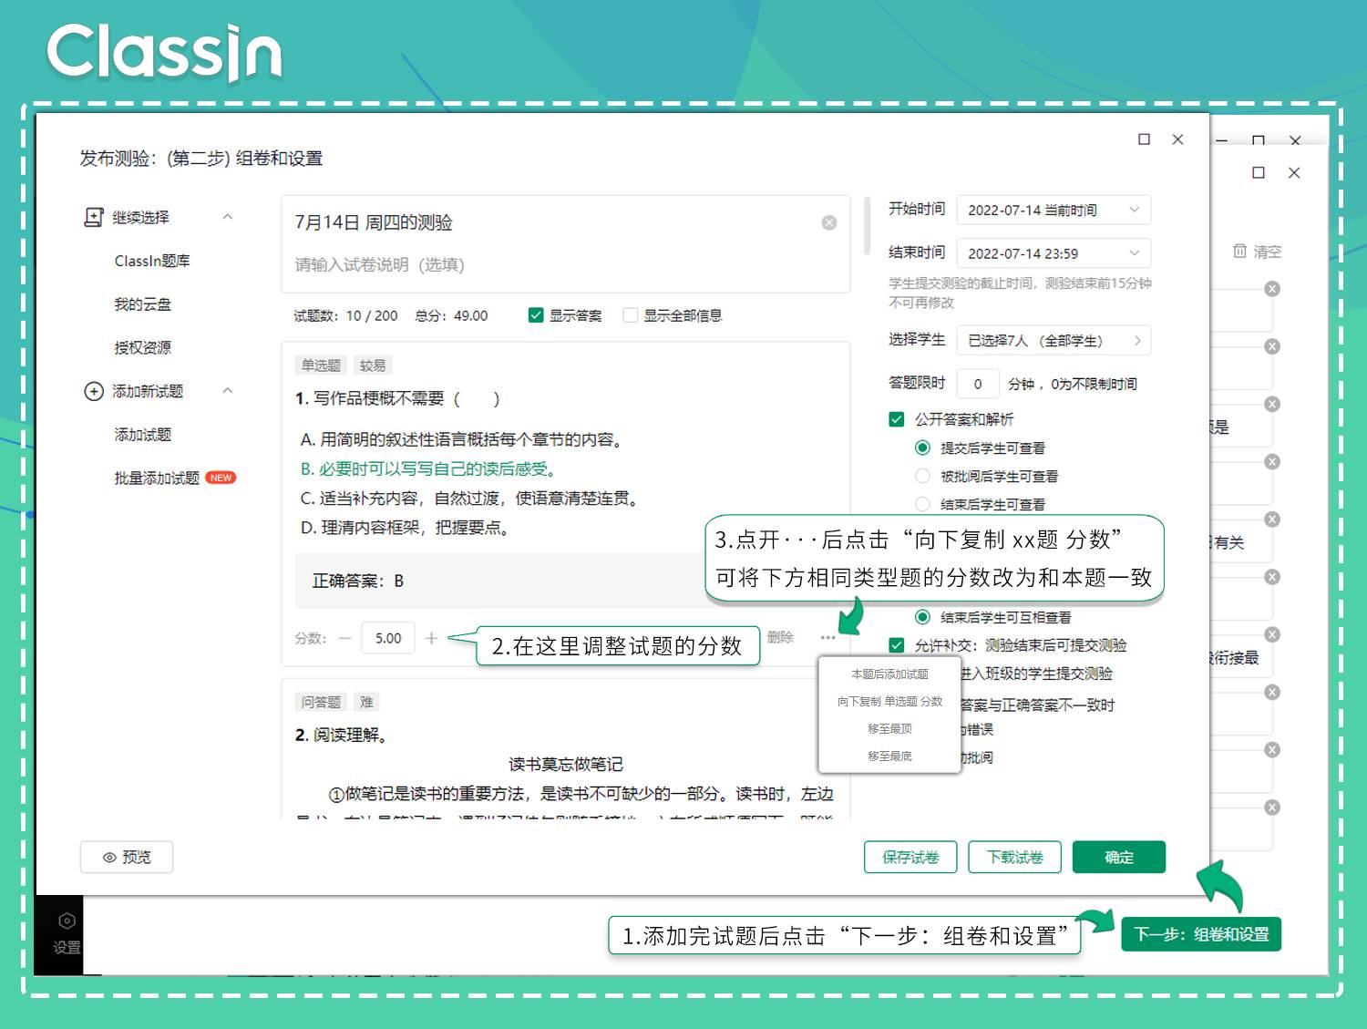The image size is (1367, 1029).
Task: Select 结束后学生可互相查看 radio option
Action: (922, 617)
